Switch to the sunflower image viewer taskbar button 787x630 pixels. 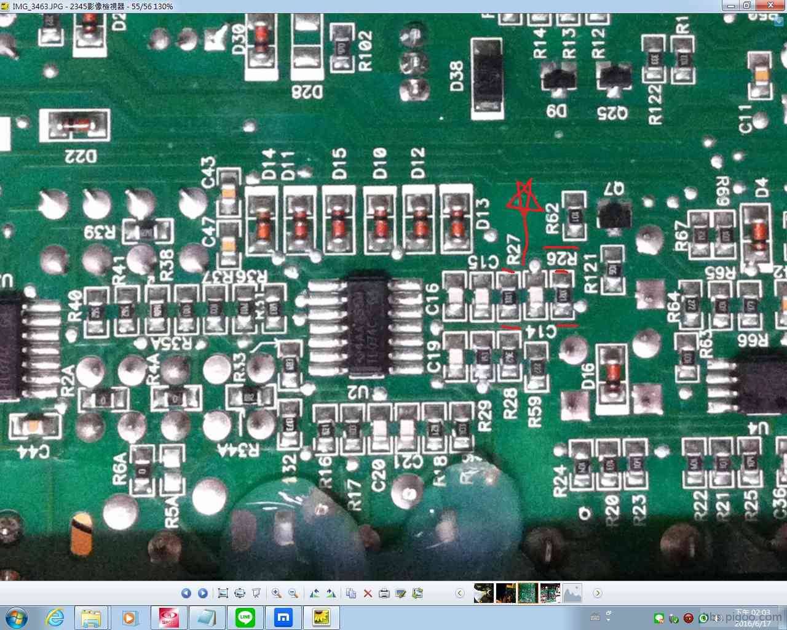[322, 618]
